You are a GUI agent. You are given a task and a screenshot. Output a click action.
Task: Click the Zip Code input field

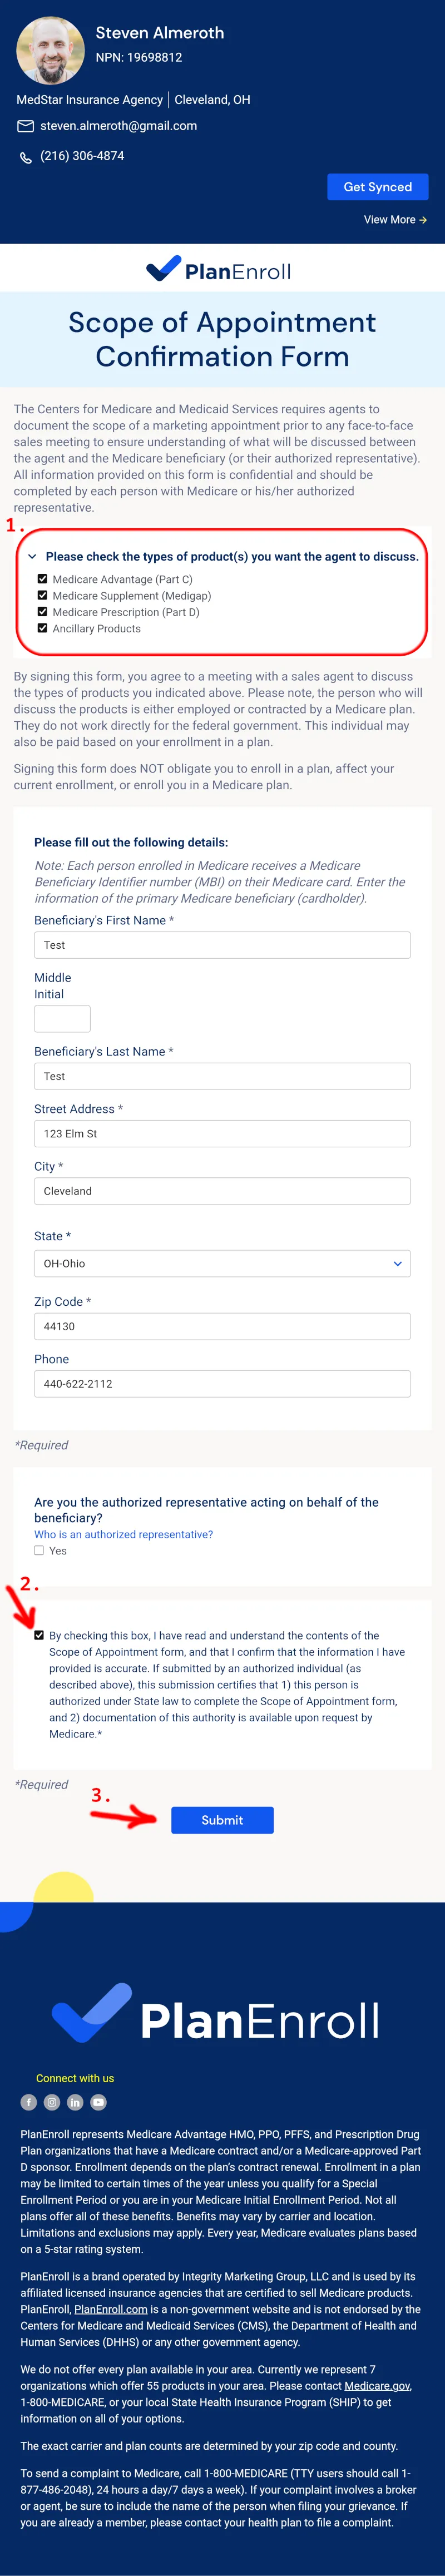[x=222, y=1326]
